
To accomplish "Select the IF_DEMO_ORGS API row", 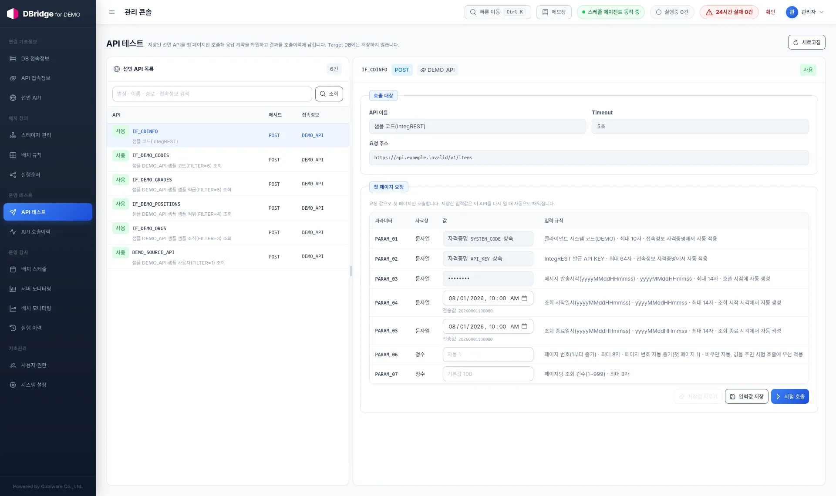I will (x=228, y=233).
